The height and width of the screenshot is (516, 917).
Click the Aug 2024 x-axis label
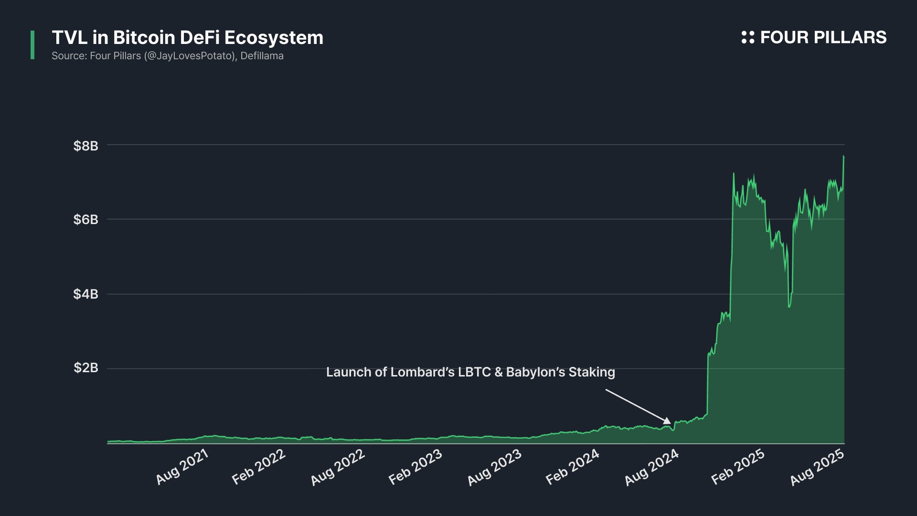pos(651,467)
